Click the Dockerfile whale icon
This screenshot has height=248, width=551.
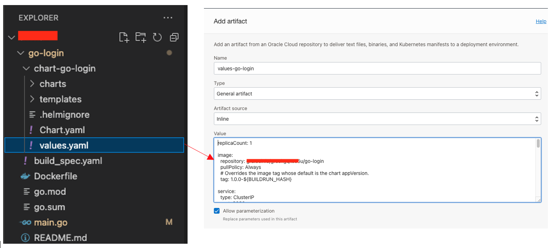[x=25, y=176]
